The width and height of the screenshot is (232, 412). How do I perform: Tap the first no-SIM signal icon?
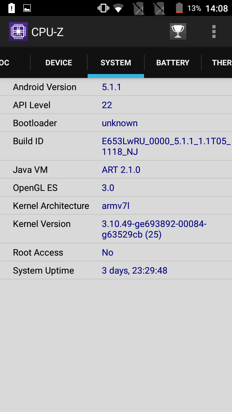tap(139, 8)
